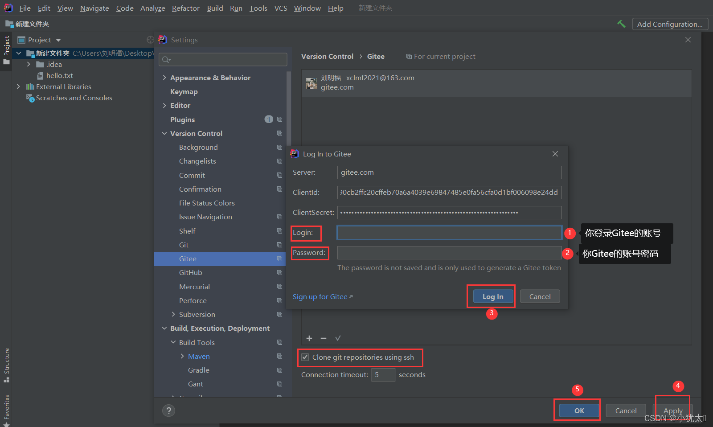Select Keymap in settings tree
This screenshot has height=427, width=713.
(x=184, y=91)
